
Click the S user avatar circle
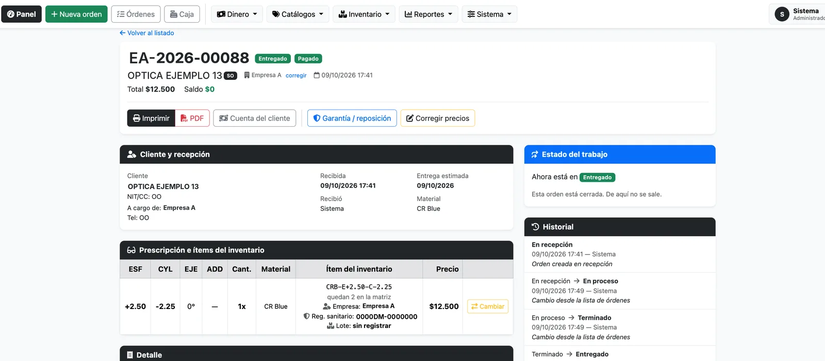[782, 14]
